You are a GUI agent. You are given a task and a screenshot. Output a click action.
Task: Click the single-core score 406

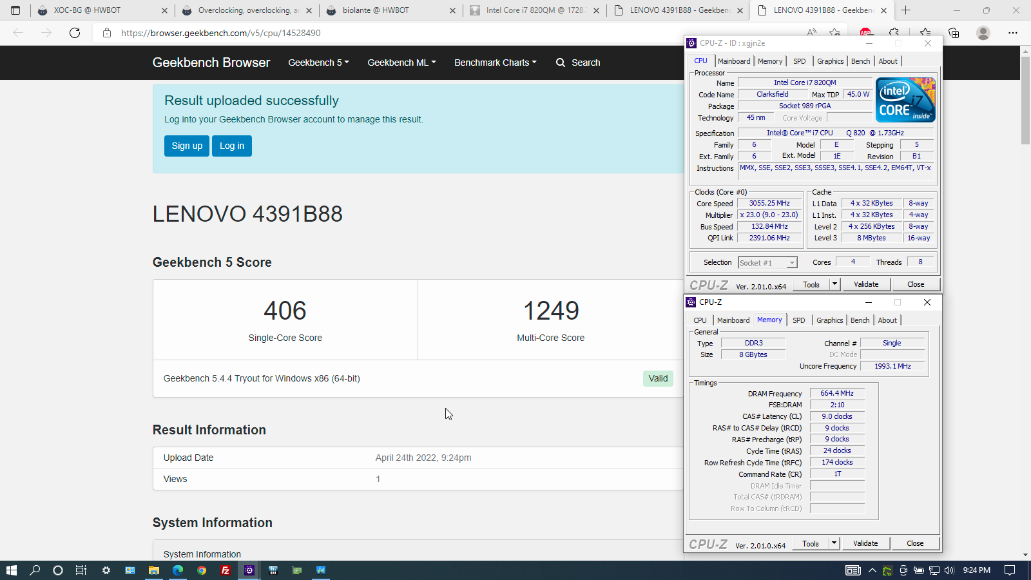285,311
